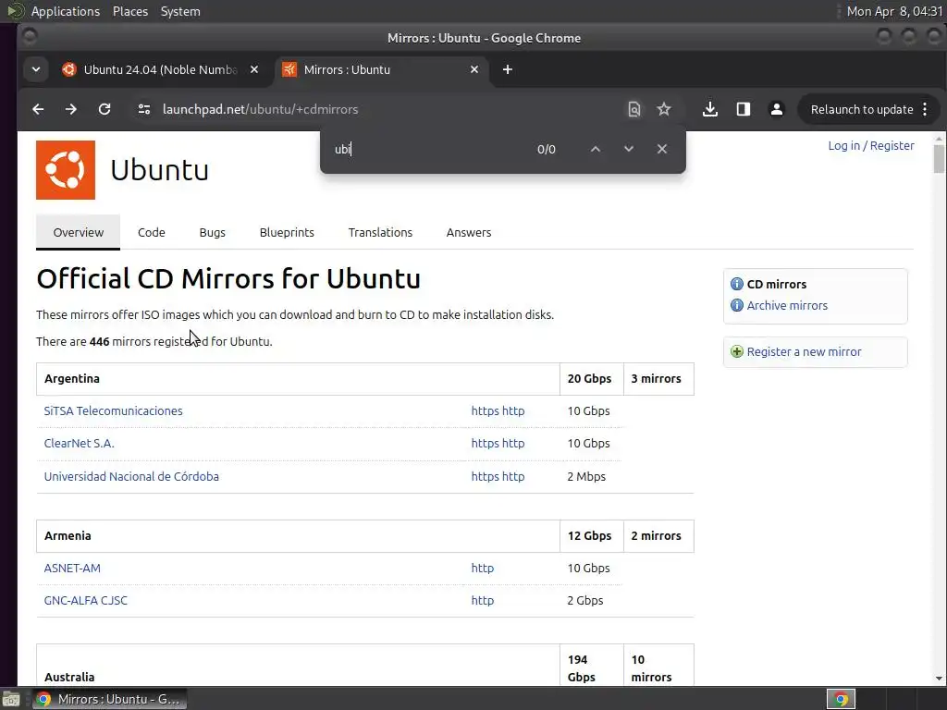Open the Applications menu
The width and height of the screenshot is (947, 710).
pyautogui.click(x=66, y=11)
